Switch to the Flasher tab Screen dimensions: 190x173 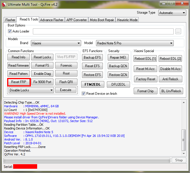[10, 20]
